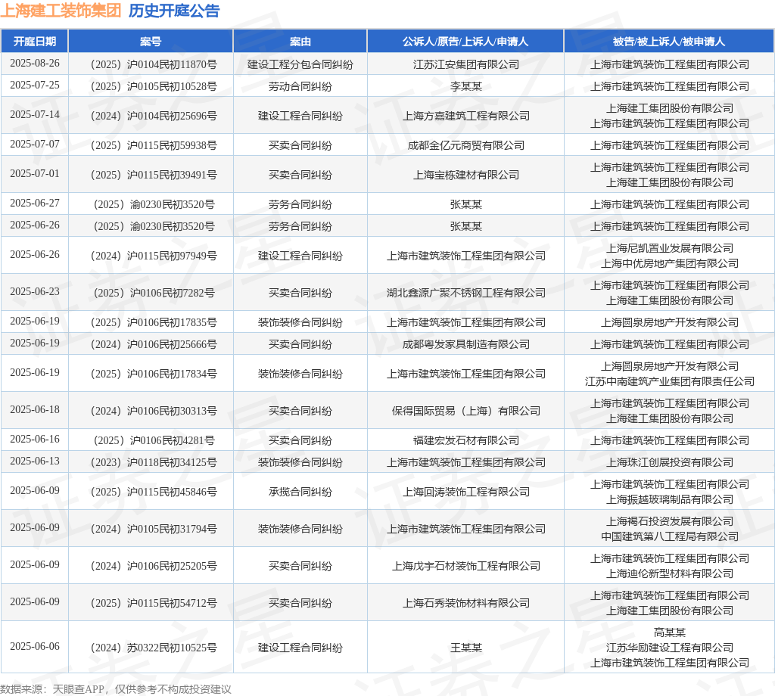Image resolution: width=775 pixels, height=696 pixels.
Task: Click case number (2025)沪0106民初4281号
Action: [x=154, y=440]
